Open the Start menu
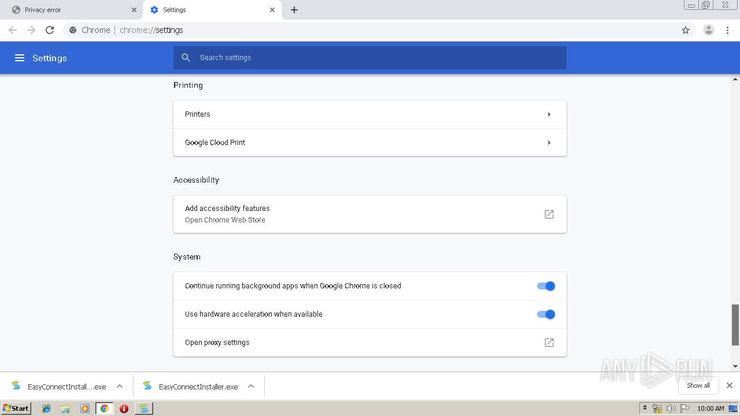Image resolution: width=740 pixels, height=416 pixels. click(16, 408)
